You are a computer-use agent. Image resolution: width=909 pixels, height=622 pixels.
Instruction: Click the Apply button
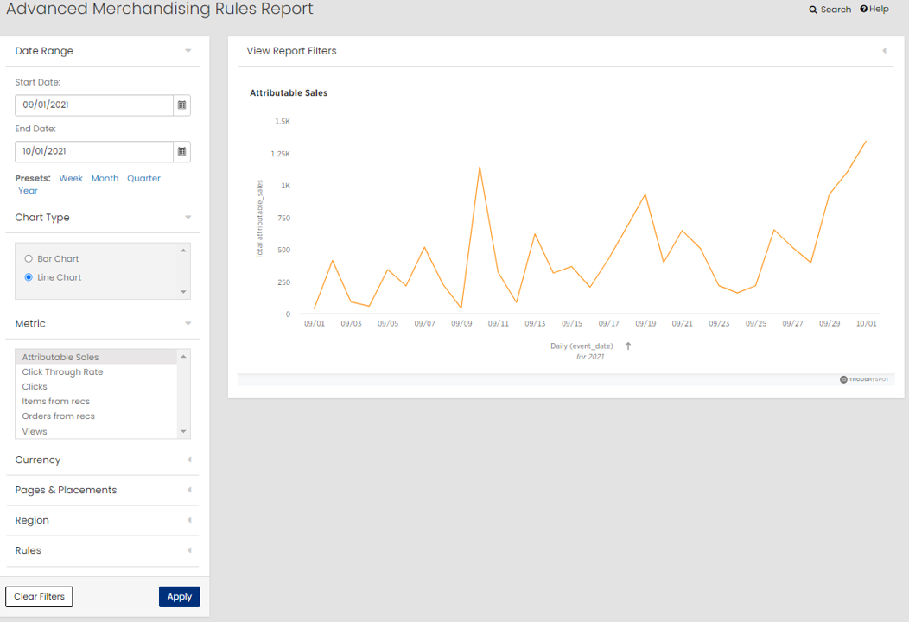(180, 596)
